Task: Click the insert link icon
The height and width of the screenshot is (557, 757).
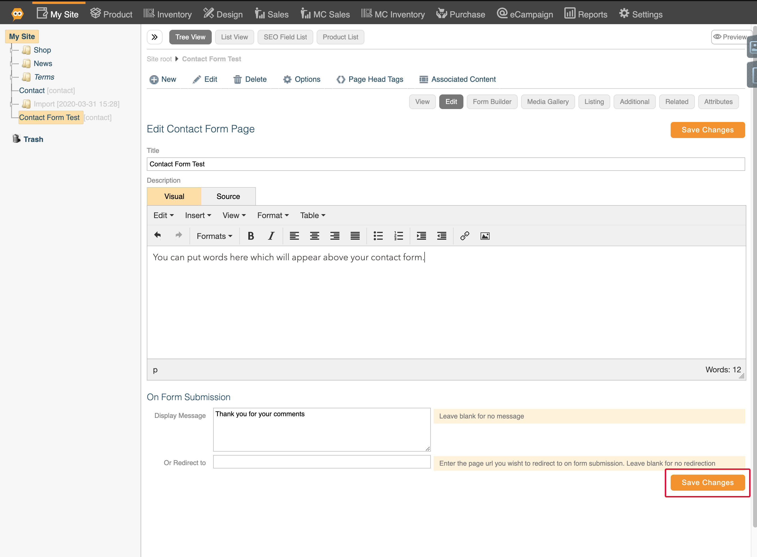Action: 464,236
